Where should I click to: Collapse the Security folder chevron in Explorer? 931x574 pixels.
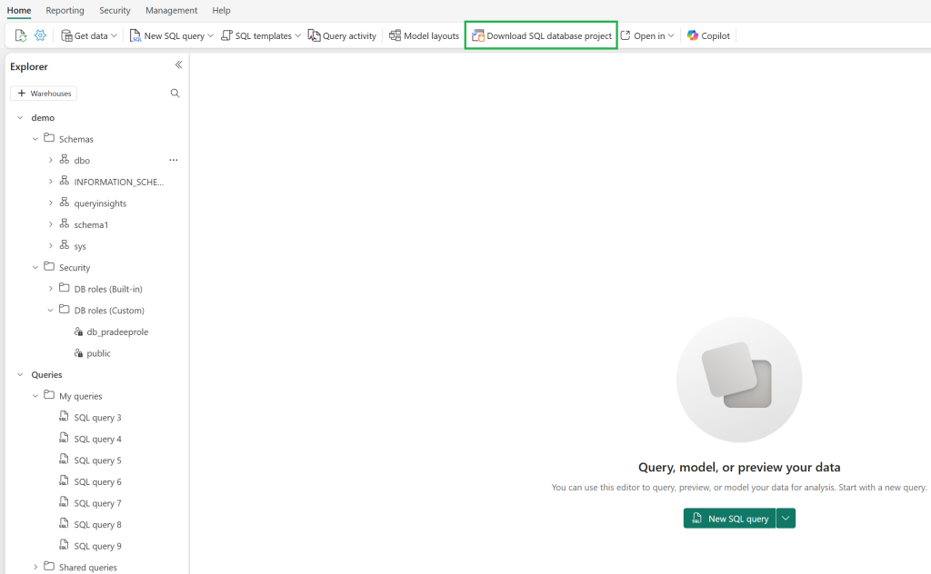coord(35,267)
